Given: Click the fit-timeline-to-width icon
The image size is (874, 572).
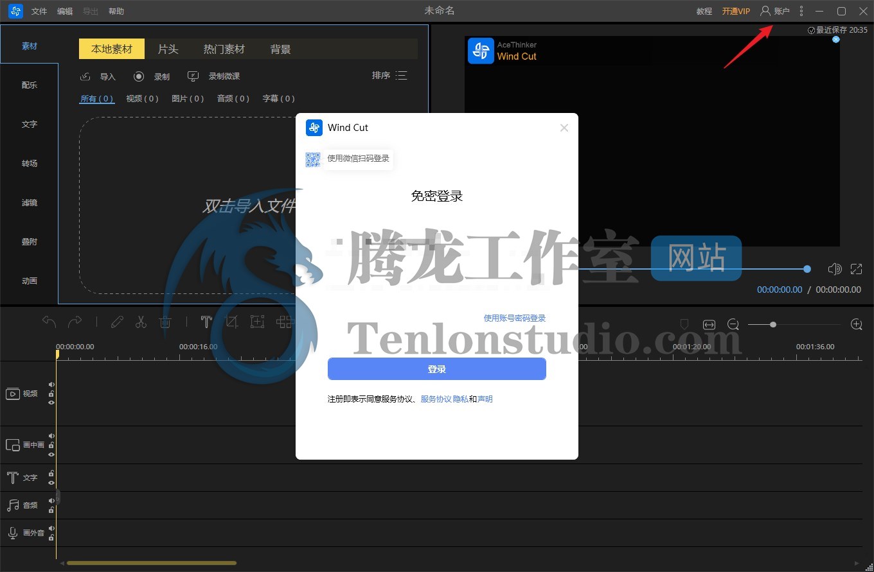Looking at the screenshot, I should pos(709,325).
